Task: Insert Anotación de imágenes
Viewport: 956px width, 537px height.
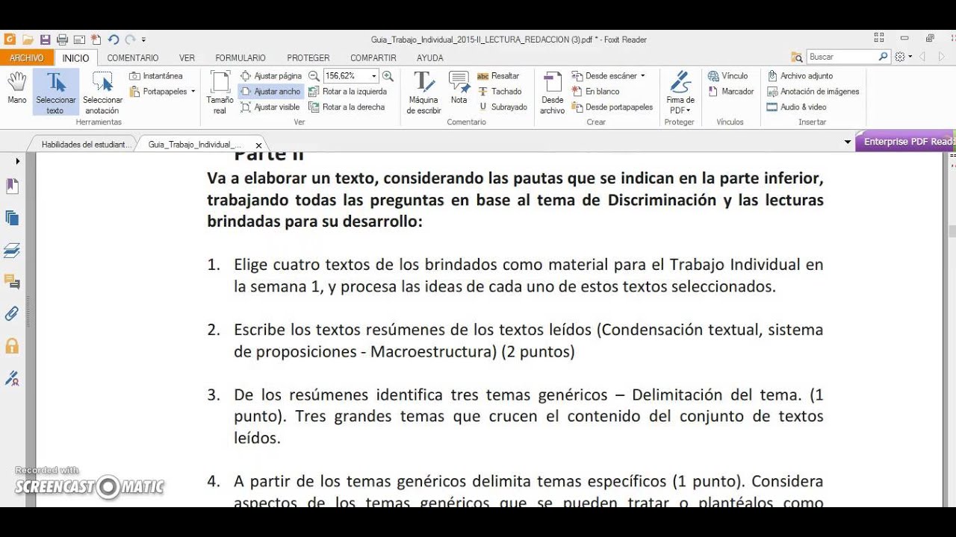Action: [x=813, y=91]
